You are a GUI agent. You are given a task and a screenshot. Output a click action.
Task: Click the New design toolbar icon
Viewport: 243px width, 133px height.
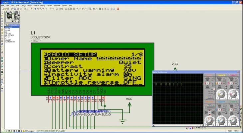(x=3, y=9)
